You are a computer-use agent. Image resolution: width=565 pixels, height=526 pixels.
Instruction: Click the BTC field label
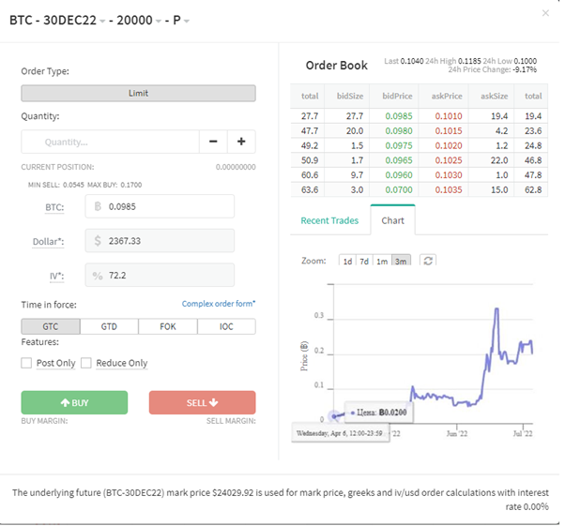coord(54,207)
